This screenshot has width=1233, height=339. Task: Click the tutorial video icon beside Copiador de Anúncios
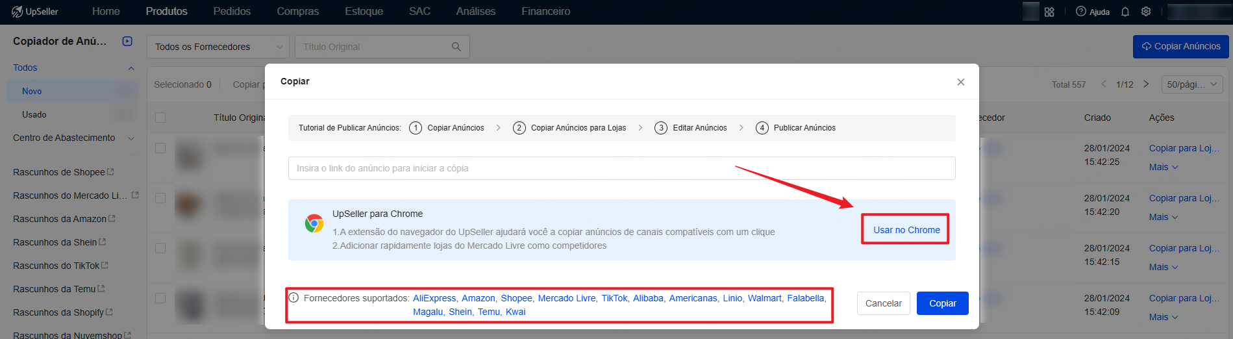(x=127, y=41)
